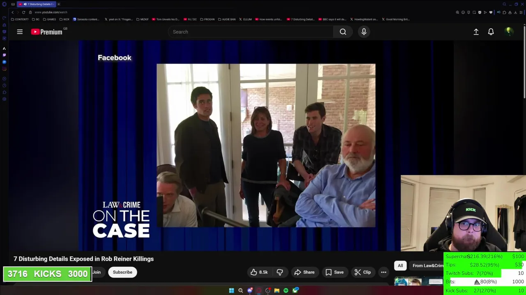
Task: Open the YouTube upload/create icon
Action: click(x=476, y=32)
